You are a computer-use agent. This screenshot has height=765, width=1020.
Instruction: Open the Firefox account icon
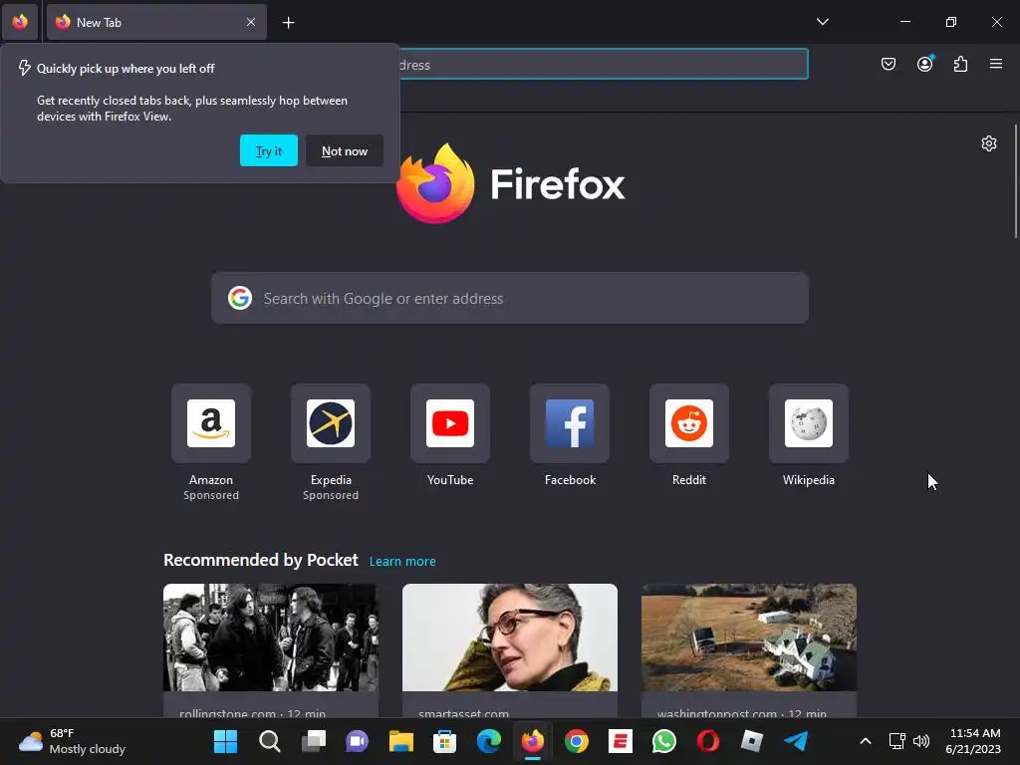924,64
